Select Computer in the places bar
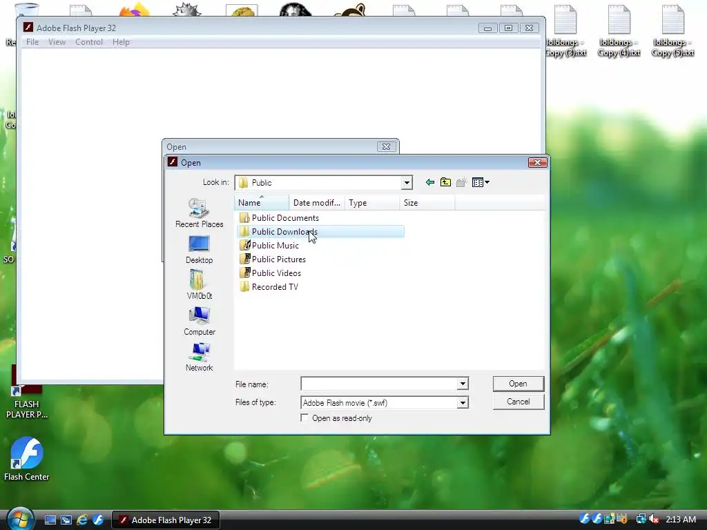This screenshot has width=707, height=530. (200, 321)
